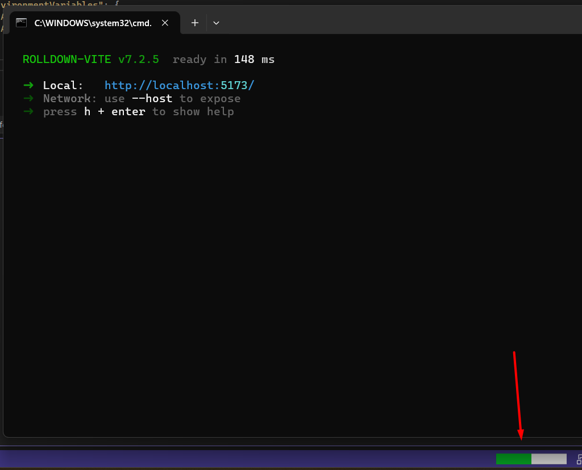
Task: Open a new terminal tab with plus button
Action: tap(195, 23)
